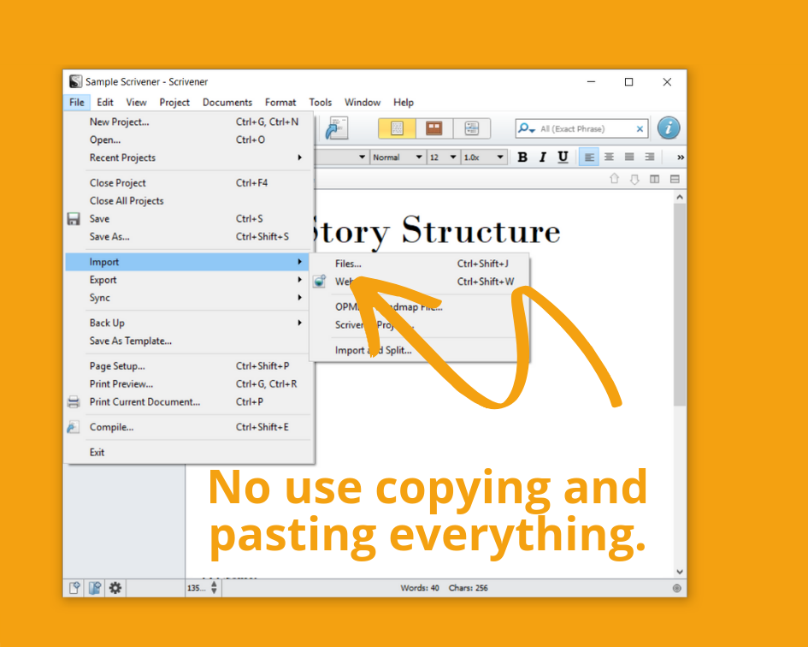Image resolution: width=808 pixels, height=647 pixels.
Task: Go to next document down arrow
Action: (x=634, y=179)
